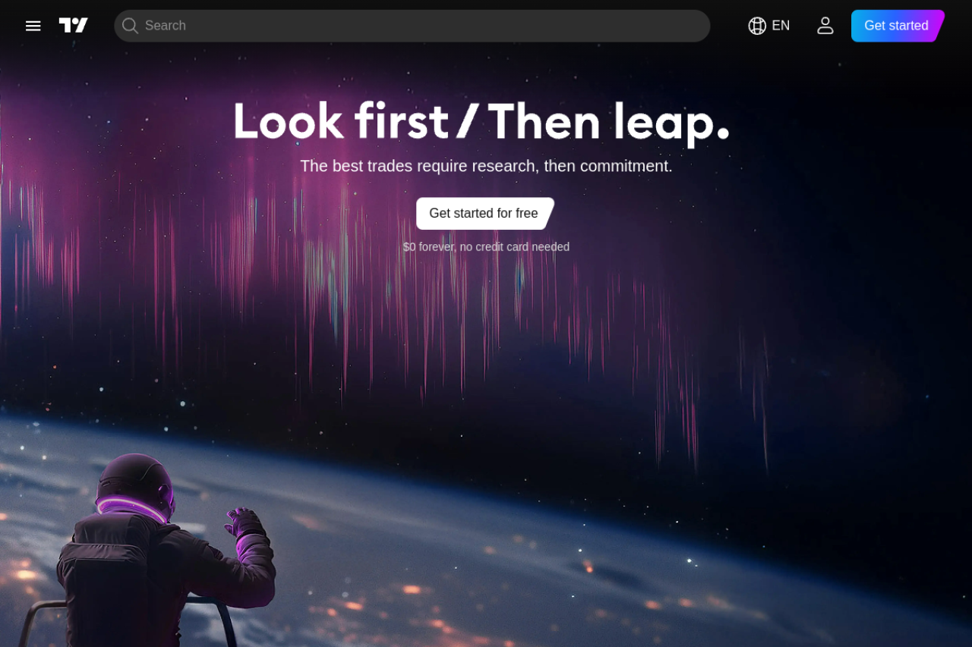Click the blue Get started button

point(897,26)
